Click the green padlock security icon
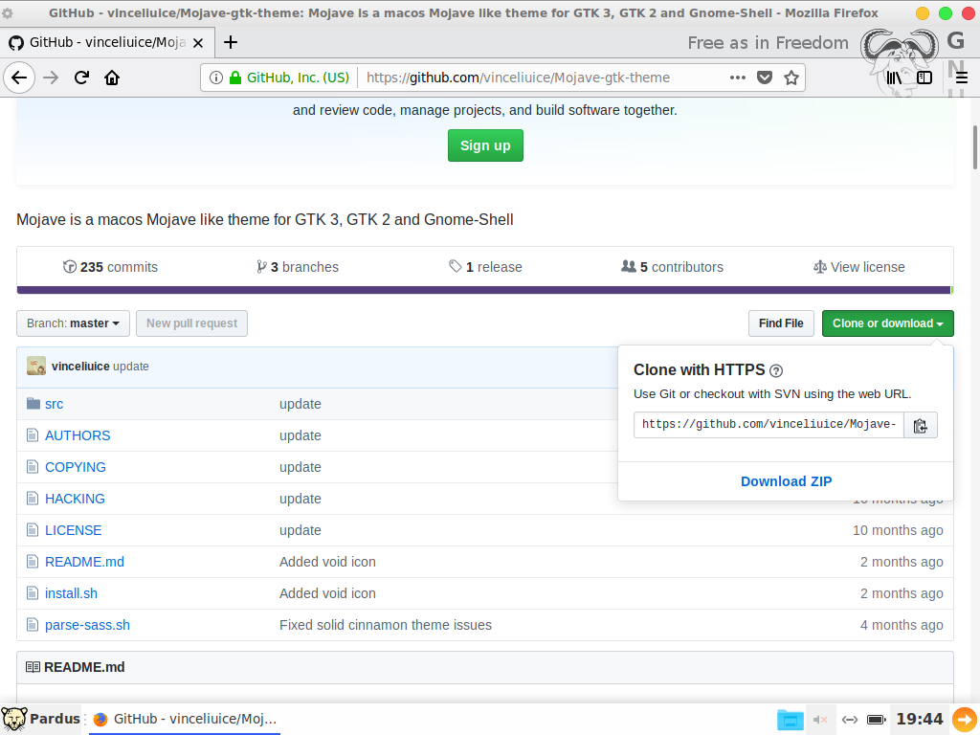Screen dimensions: 980x735 pos(235,78)
